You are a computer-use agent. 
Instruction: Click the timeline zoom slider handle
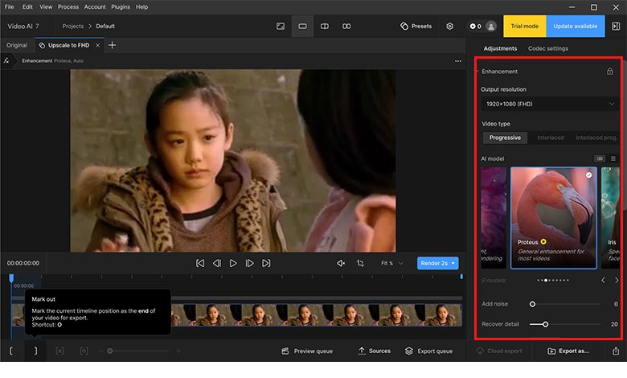pyautogui.click(x=109, y=351)
